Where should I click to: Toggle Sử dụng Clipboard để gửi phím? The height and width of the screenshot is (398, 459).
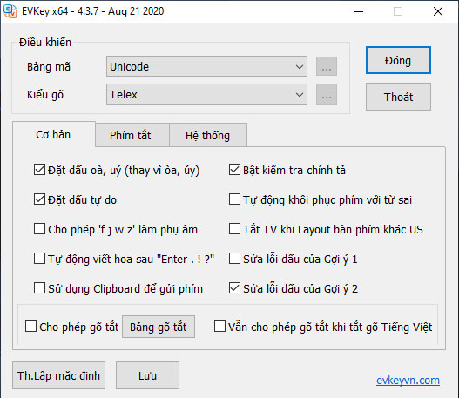[x=39, y=288]
